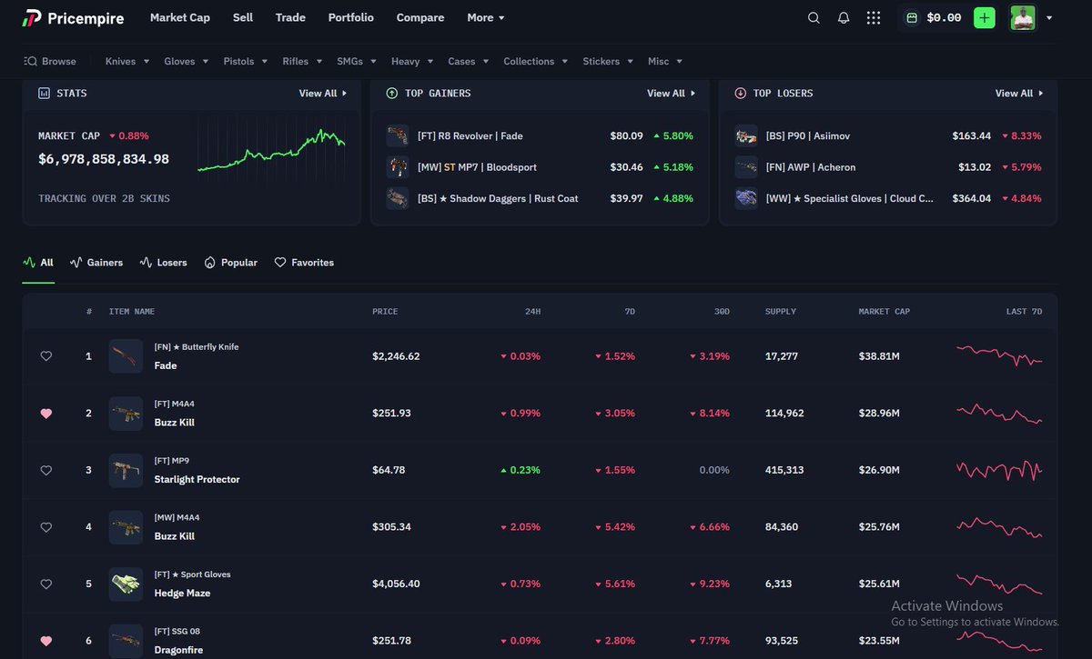Expand the Heavy category dropdown
Screen dimensions: 1092x659
click(x=410, y=62)
